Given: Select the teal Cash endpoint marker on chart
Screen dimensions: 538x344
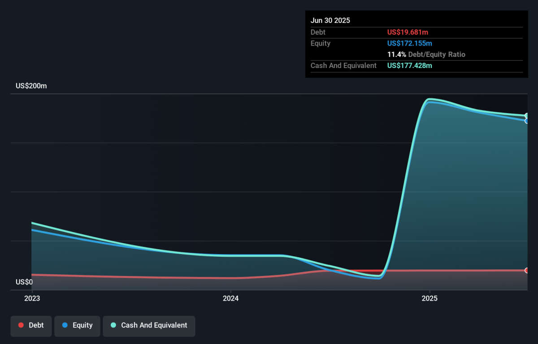Looking at the screenshot, I should (527, 116).
